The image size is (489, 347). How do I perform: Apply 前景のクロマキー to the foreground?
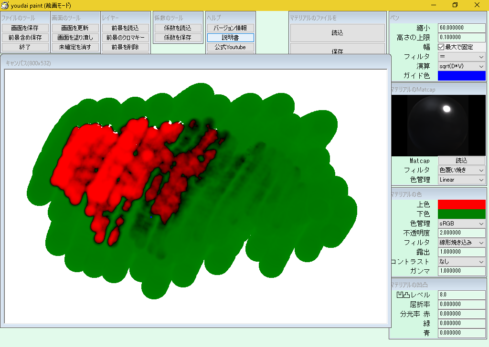pyautogui.click(x=125, y=37)
